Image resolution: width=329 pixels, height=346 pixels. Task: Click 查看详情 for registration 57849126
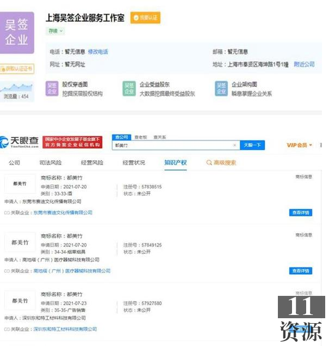point(301,271)
